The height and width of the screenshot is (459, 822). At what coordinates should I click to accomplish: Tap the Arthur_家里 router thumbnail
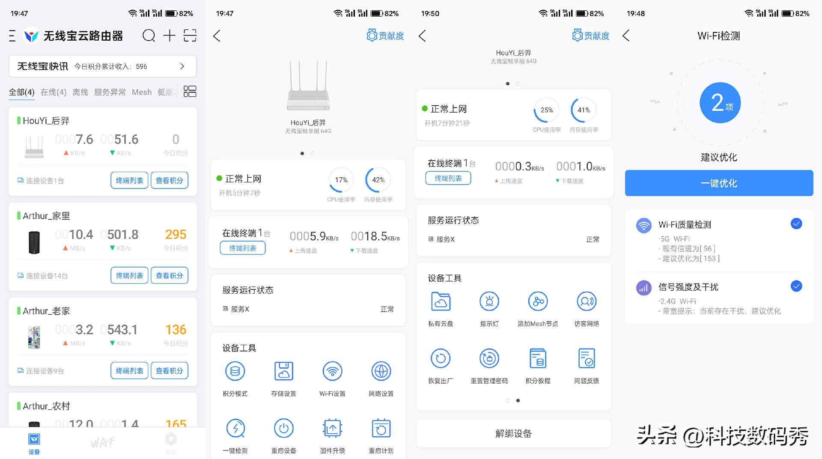34,242
